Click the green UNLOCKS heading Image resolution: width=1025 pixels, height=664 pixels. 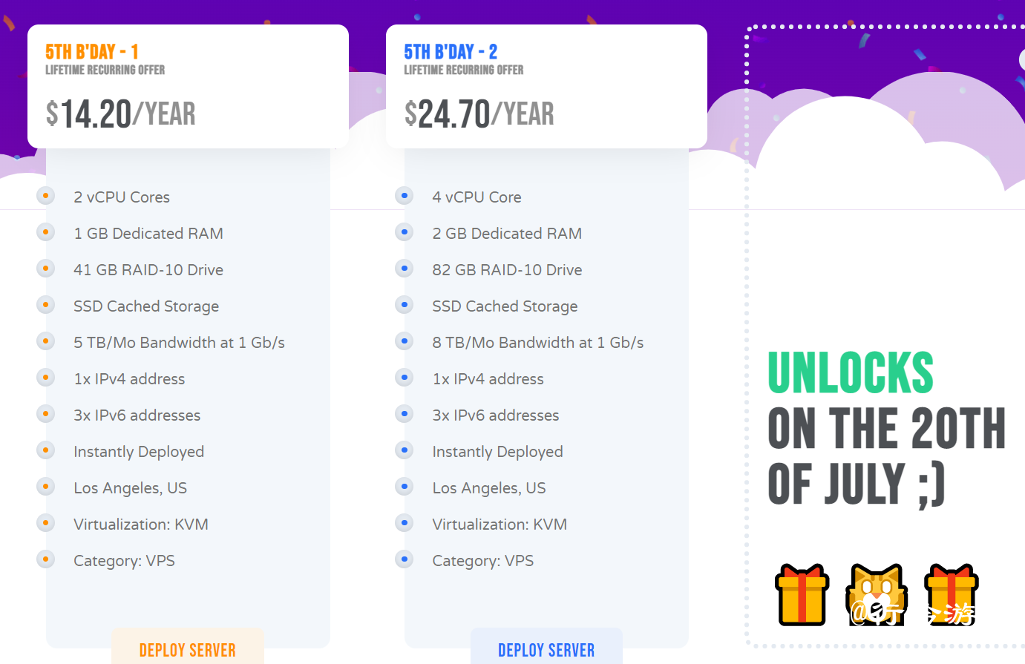pos(851,372)
